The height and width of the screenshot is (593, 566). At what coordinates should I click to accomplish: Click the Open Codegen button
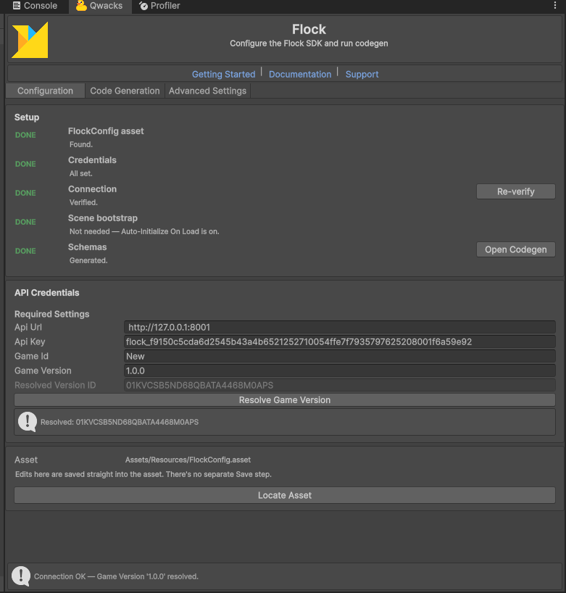coord(516,249)
